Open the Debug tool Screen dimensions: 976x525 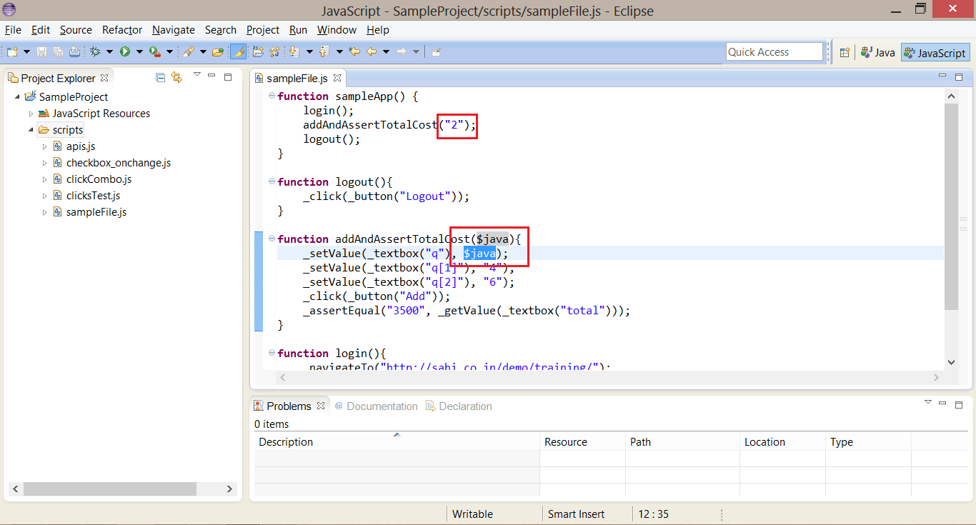click(x=96, y=51)
